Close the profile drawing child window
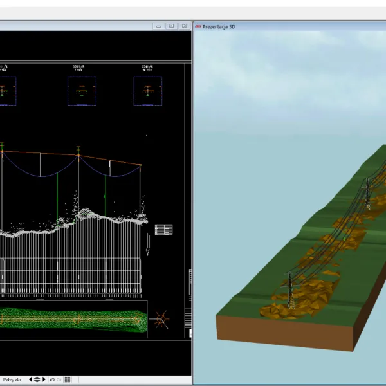This screenshot has height=386, width=386. 183,26
